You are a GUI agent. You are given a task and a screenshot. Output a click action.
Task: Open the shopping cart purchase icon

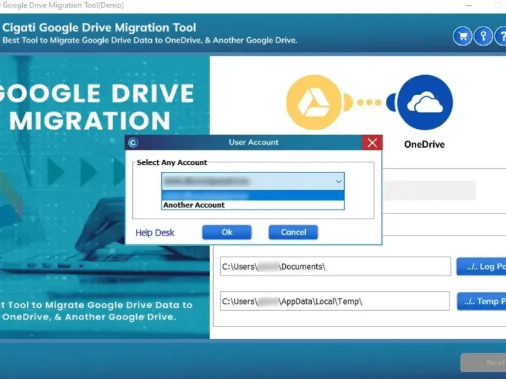coord(462,36)
